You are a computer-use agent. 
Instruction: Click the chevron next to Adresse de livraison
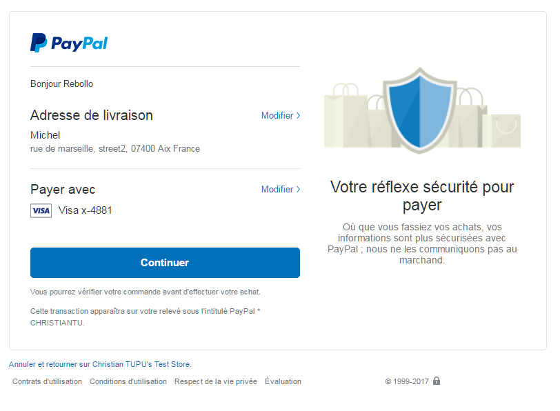click(x=299, y=116)
